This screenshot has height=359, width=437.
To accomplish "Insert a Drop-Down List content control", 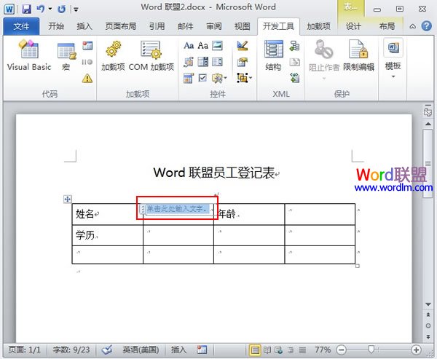I will click(x=217, y=62).
